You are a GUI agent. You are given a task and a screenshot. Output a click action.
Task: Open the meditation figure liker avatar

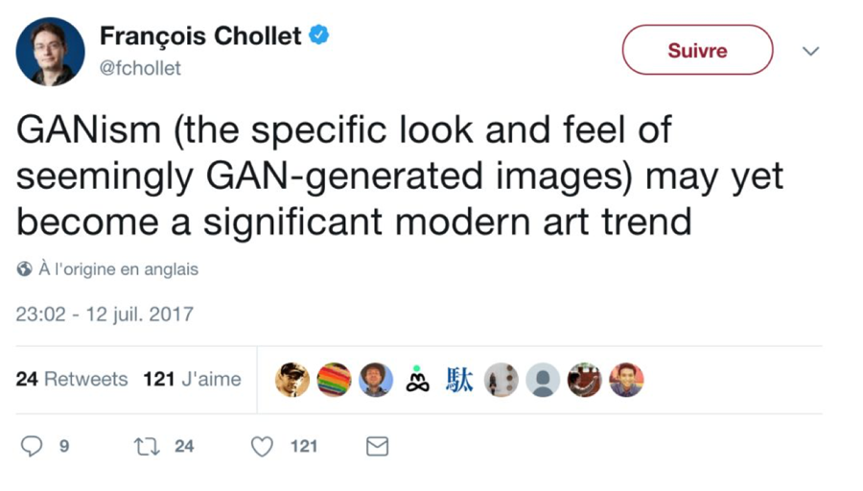tap(416, 380)
